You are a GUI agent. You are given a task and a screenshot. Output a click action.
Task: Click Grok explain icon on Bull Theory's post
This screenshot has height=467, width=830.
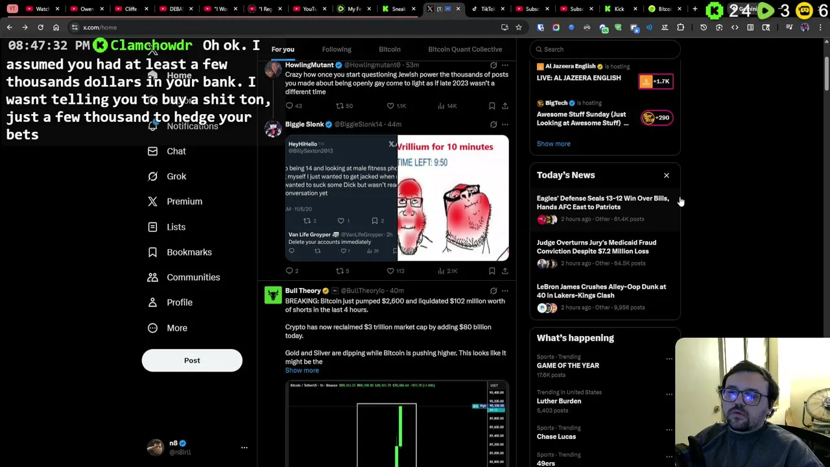(x=493, y=291)
